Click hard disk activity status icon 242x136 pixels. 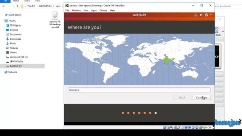pyautogui.click(x=164, y=127)
